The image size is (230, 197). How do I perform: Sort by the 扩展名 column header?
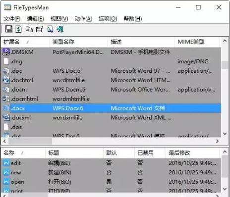[x=25, y=42]
